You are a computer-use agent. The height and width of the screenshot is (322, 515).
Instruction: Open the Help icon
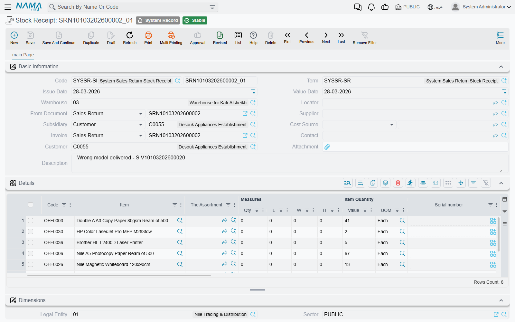pos(253,38)
